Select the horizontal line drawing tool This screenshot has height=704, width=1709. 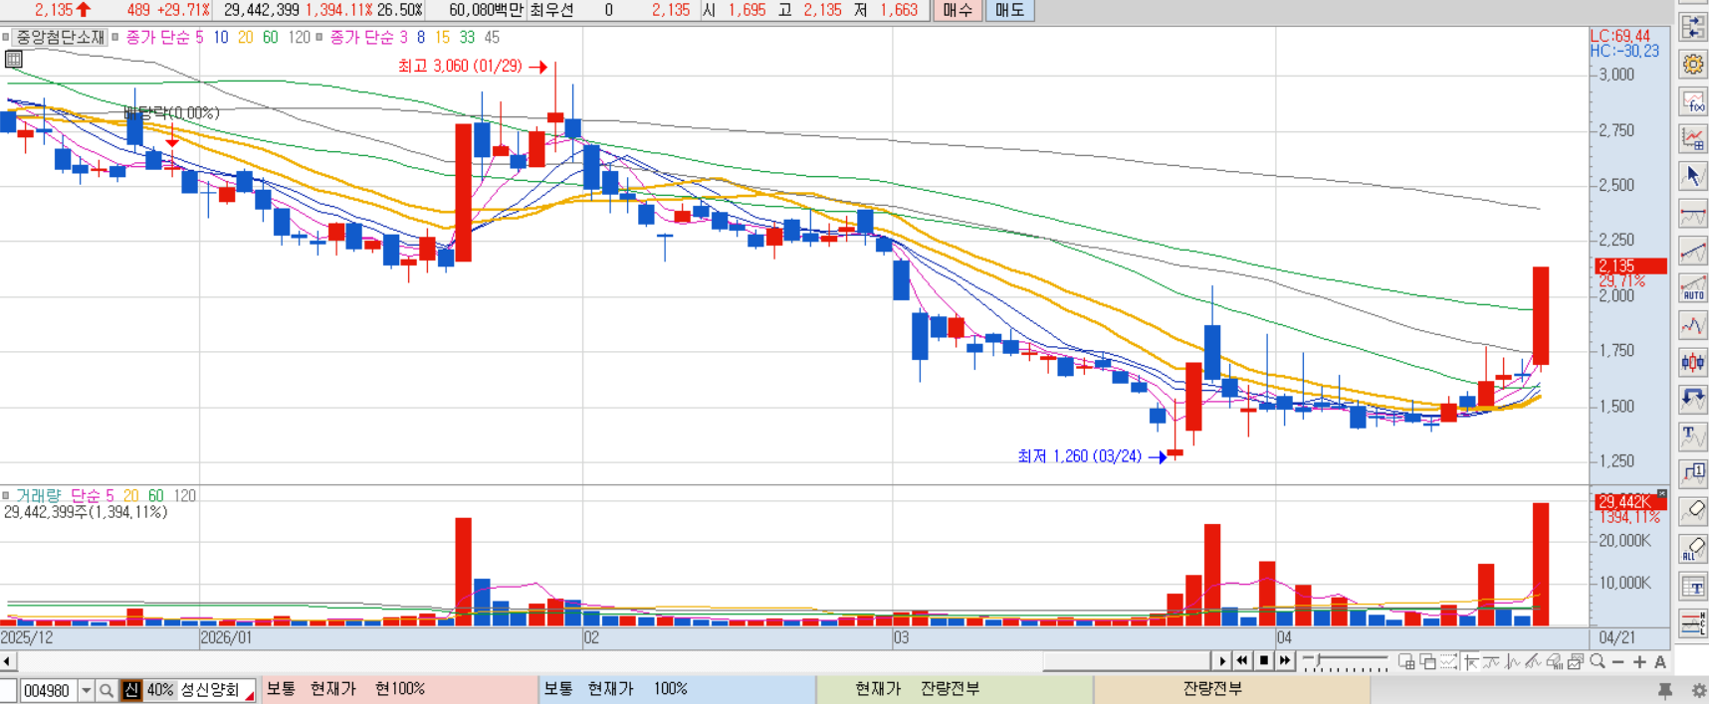point(1692,213)
